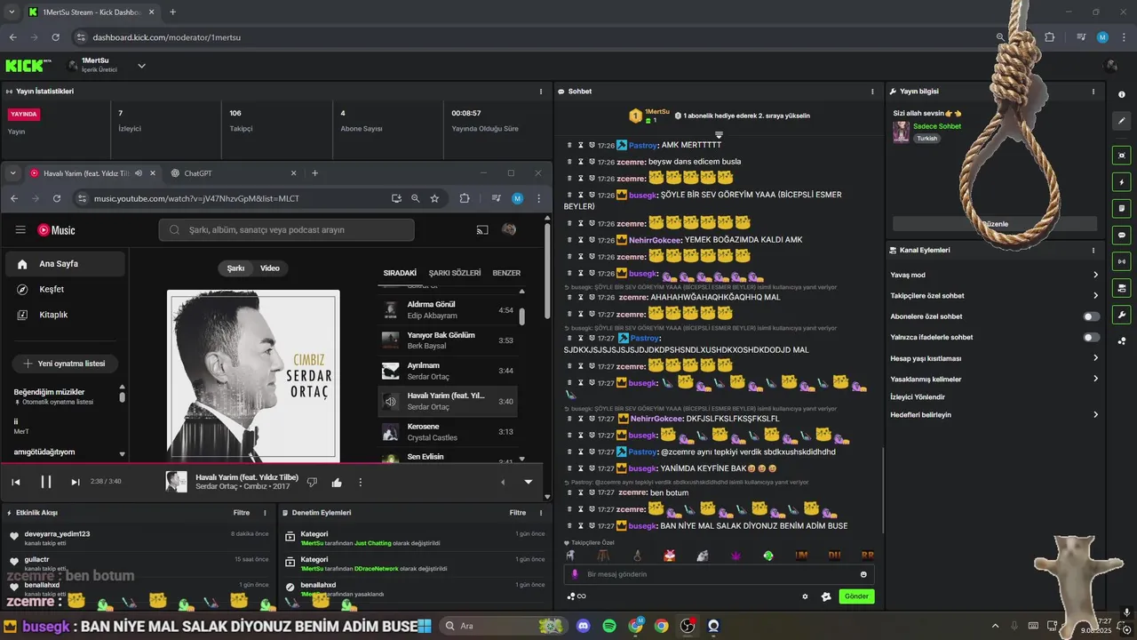Toggle the lightning bolt panel icon
Image resolution: width=1137 pixels, height=640 pixels.
[x=1122, y=182]
